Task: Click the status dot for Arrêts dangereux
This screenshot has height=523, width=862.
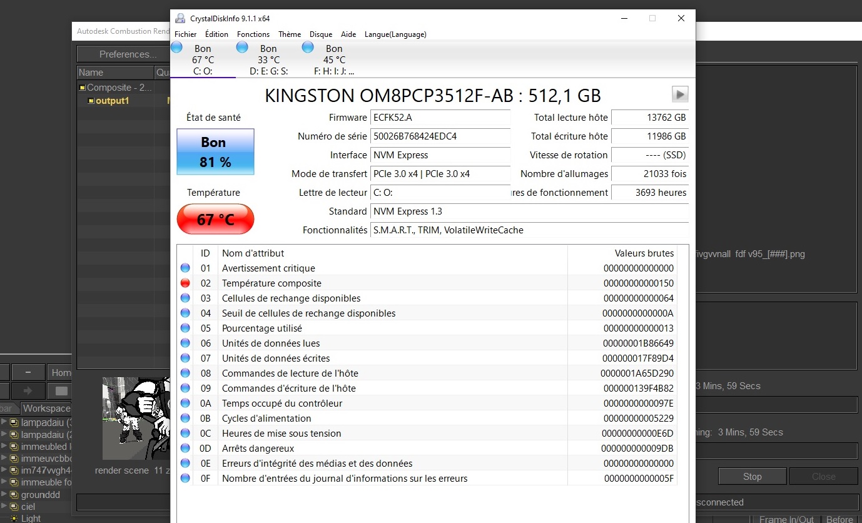Action: (185, 448)
